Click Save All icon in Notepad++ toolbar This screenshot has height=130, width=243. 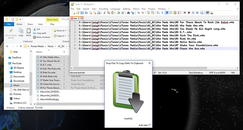pos(86,13)
